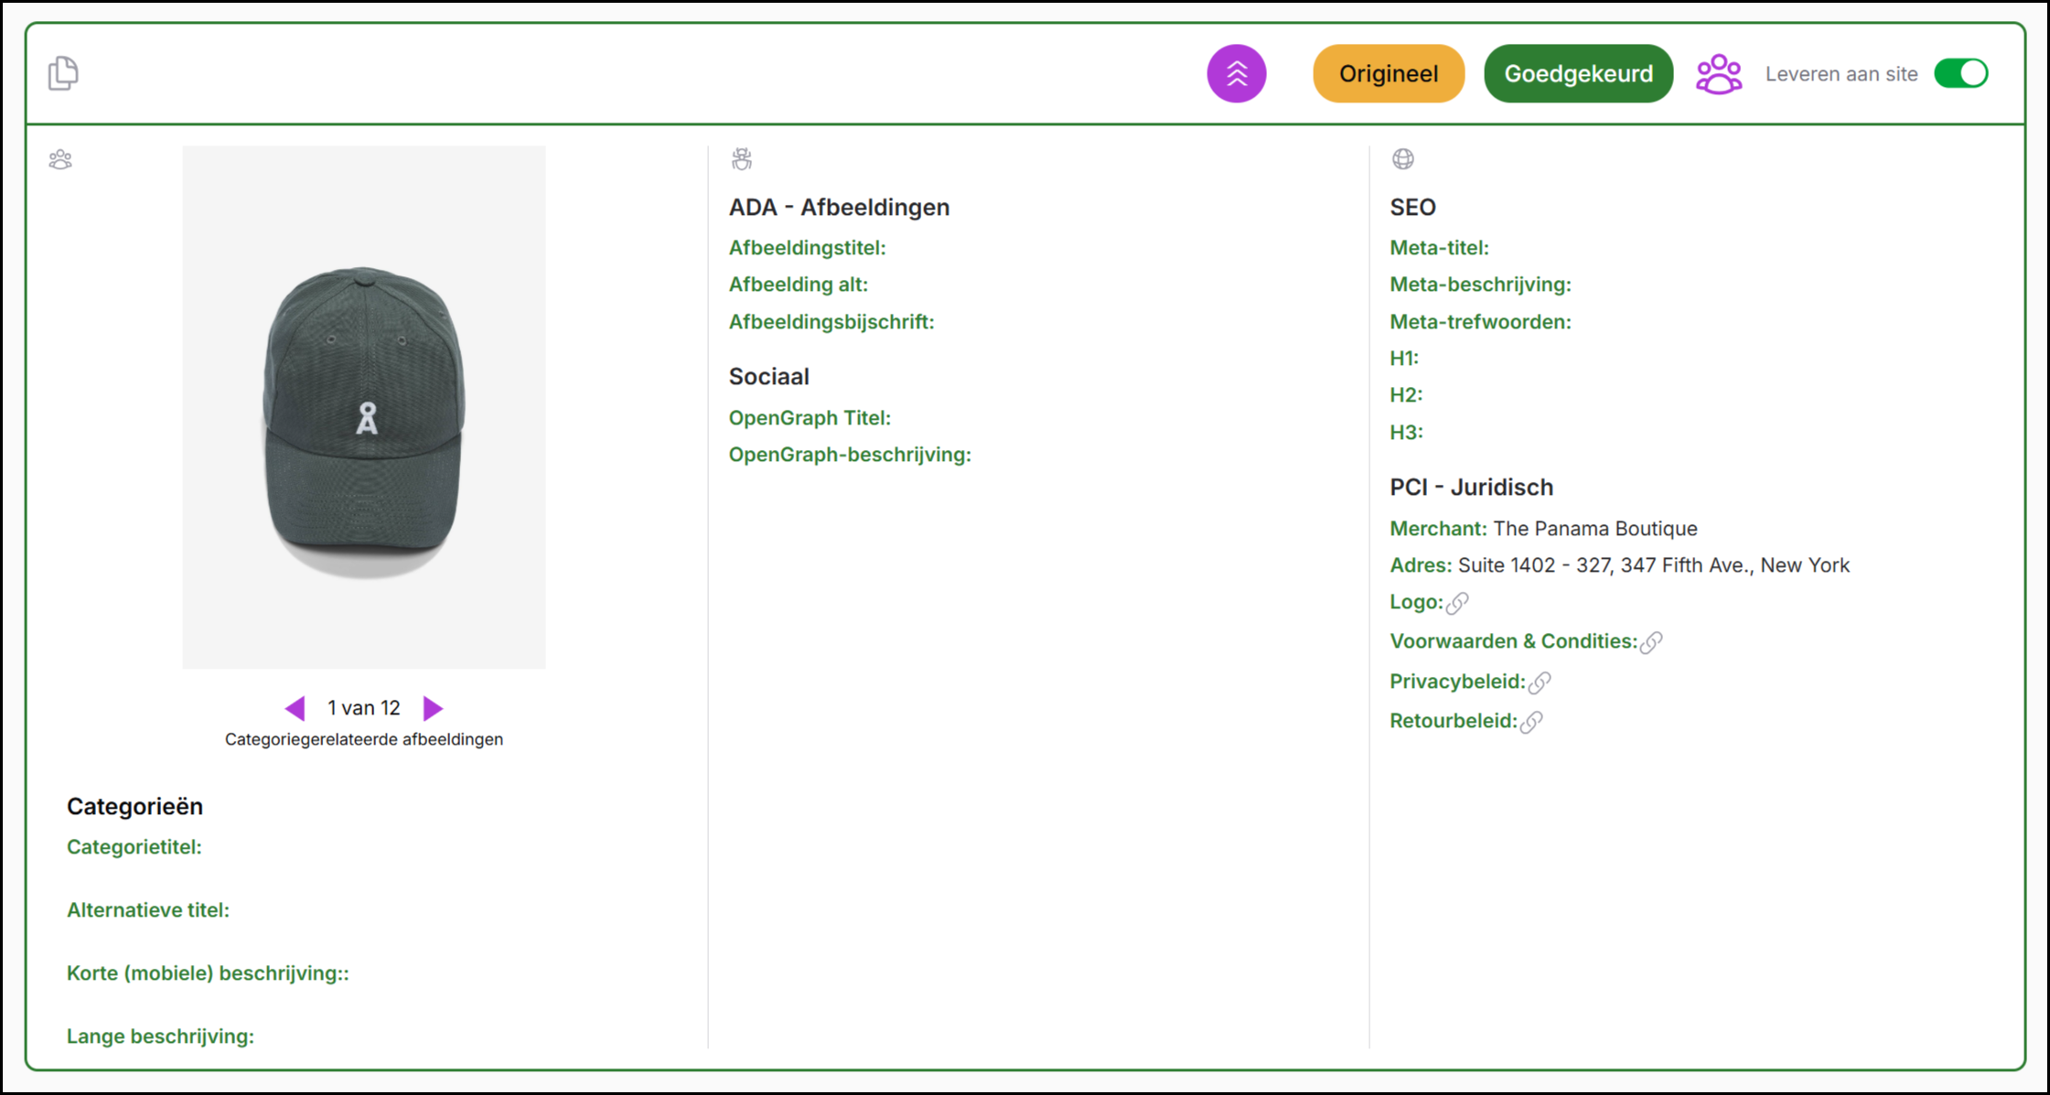Viewport: 2050px width, 1095px height.
Task: Click the Afbeelding alt field label
Action: pos(798,284)
